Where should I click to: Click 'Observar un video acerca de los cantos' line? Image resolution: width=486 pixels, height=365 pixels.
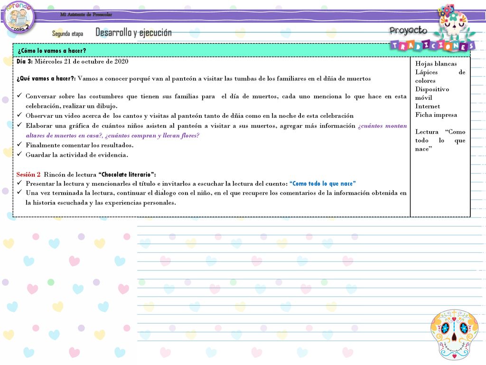coord(189,116)
